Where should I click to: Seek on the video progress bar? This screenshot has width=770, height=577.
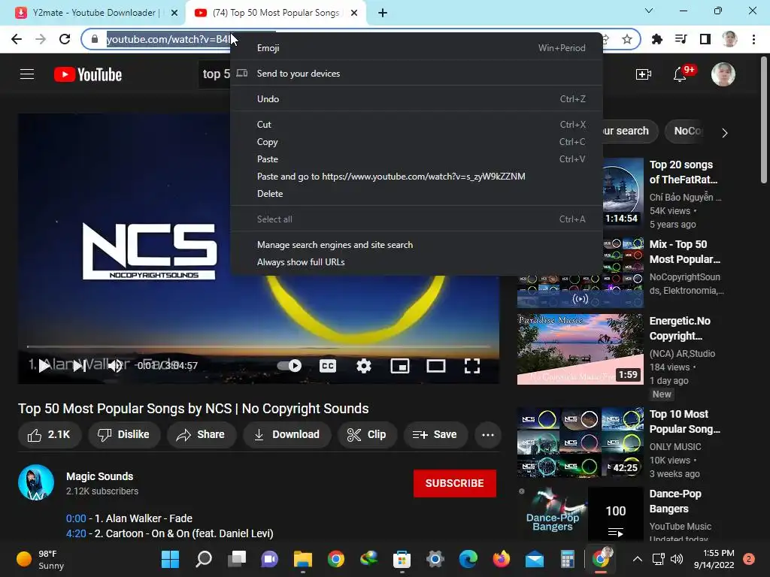tap(259, 346)
